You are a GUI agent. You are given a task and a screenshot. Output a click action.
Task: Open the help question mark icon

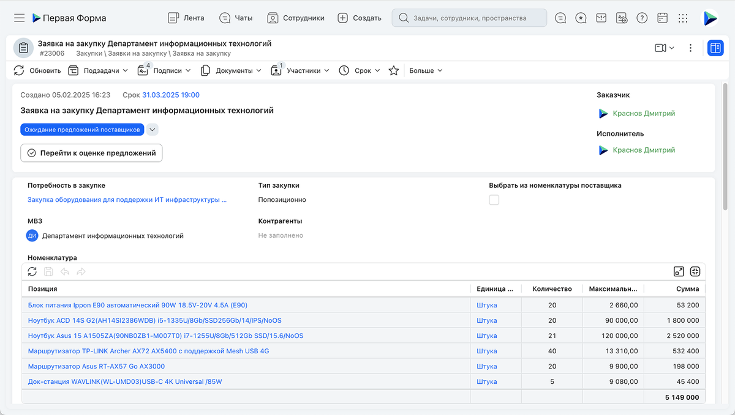pos(642,18)
